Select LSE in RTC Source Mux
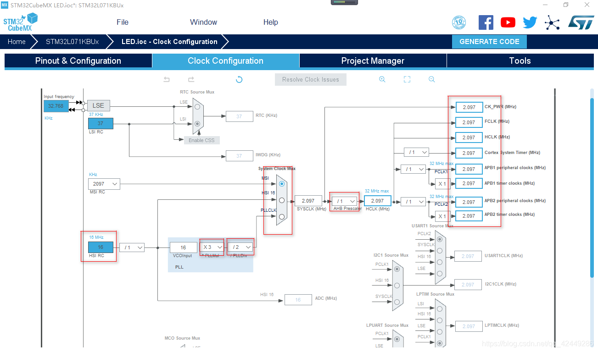This screenshot has height=352, width=598. [x=197, y=106]
